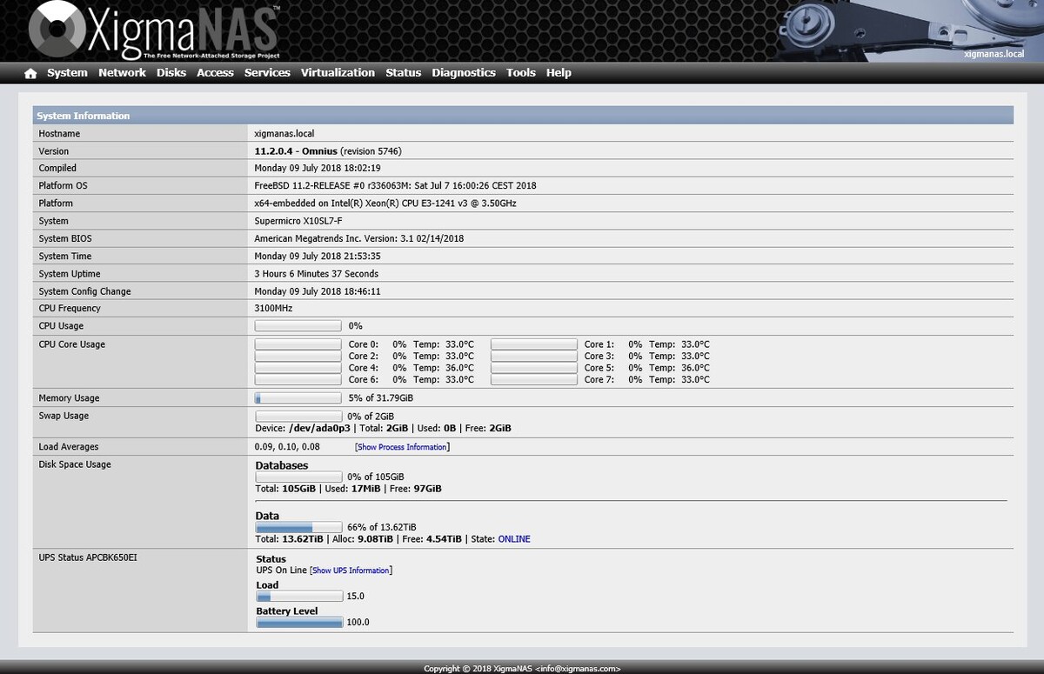Click the info@xigmanas.com footer text
1044x674 pixels.
point(578,669)
